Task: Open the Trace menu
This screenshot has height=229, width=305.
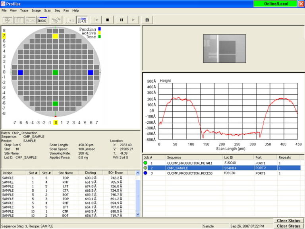Action: tap(24, 10)
